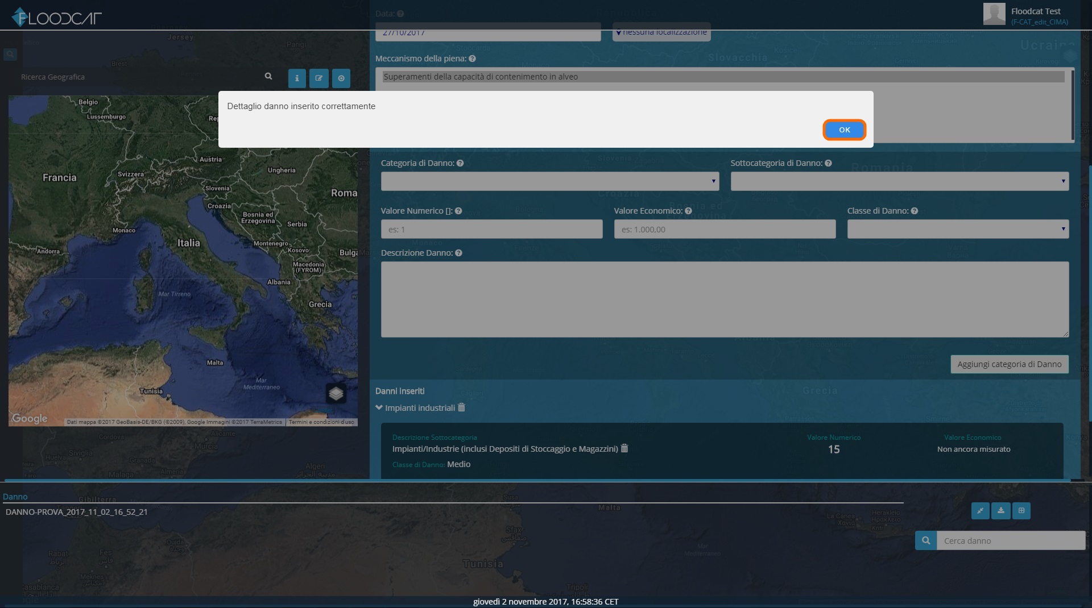
Task: Click the 'Danni inseriti' heading
Action: pyautogui.click(x=400, y=391)
